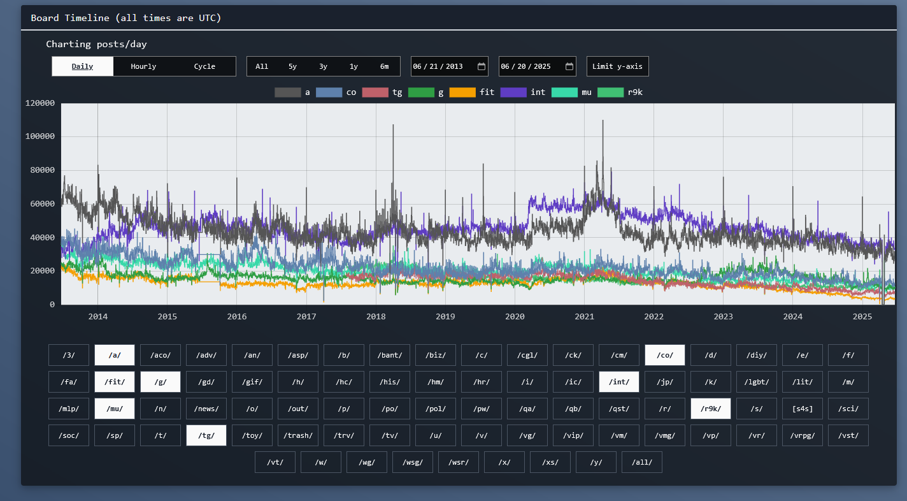Viewport: 907px width, 501px height.
Task: Select the Daily charting mode
Action: click(x=82, y=66)
